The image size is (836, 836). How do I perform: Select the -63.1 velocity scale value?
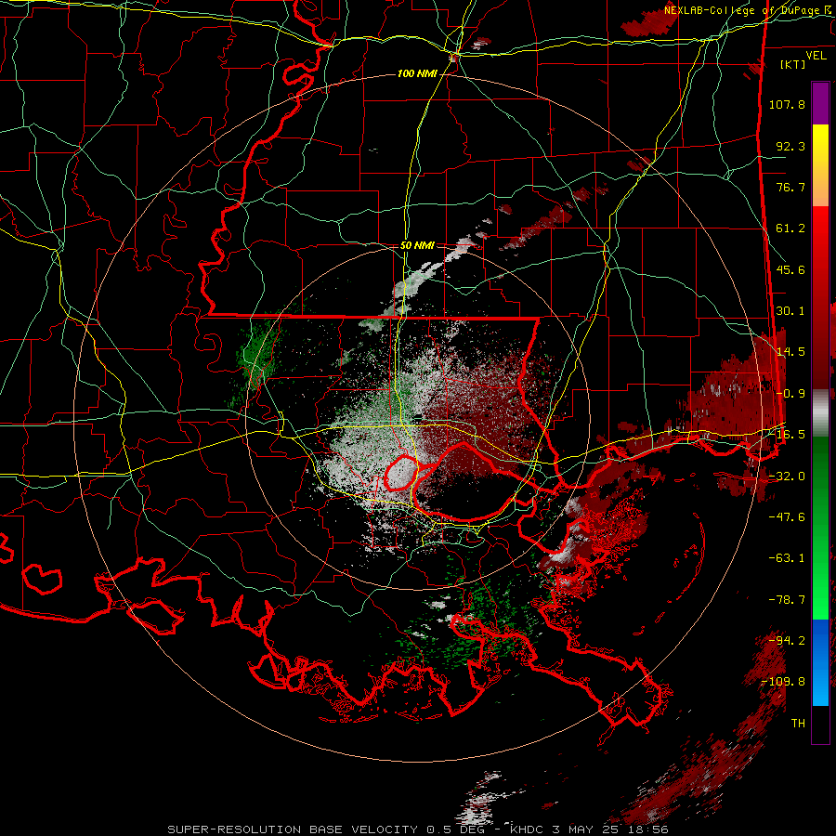coord(787,558)
